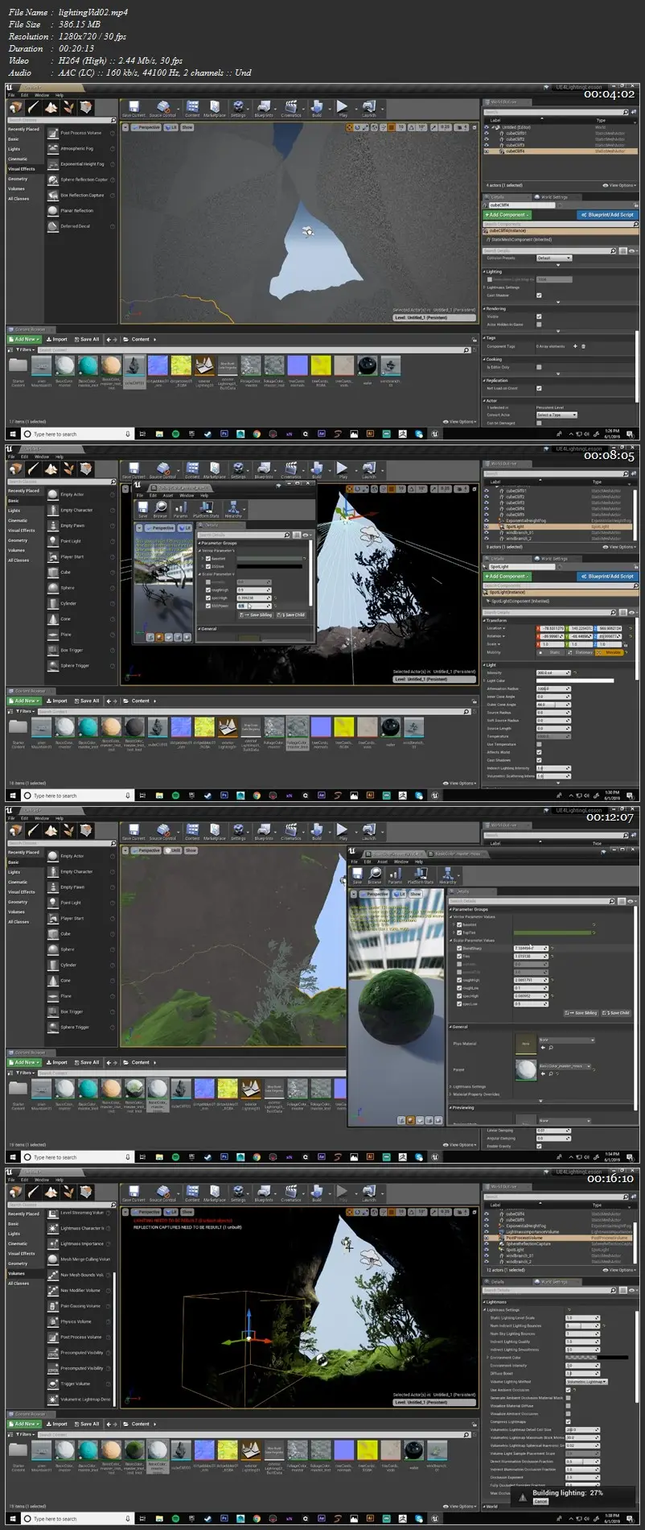Select Point Light in the 00:08:05 frame Basic list
This screenshot has width=645, height=1530.
pyautogui.click(x=80, y=541)
